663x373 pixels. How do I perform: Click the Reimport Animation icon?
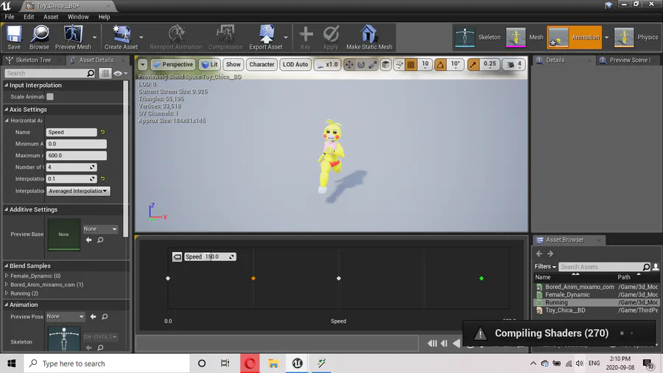(x=176, y=37)
